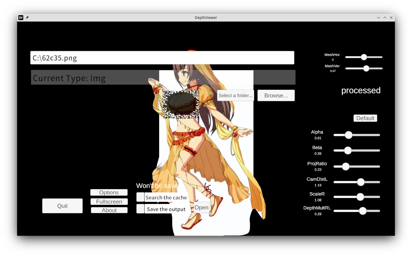Adjust the Alpha slider
Viewport: 412px width, 256px height.
point(357,135)
